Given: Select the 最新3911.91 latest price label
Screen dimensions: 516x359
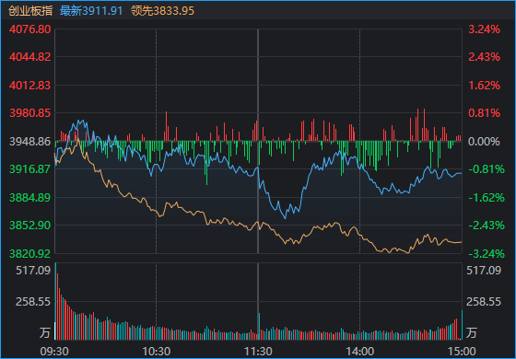Looking at the screenshot, I should point(91,11).
